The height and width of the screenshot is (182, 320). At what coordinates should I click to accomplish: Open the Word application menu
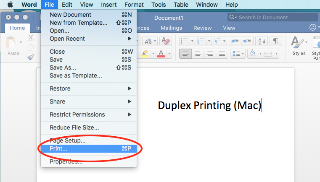tap(29, 5)
